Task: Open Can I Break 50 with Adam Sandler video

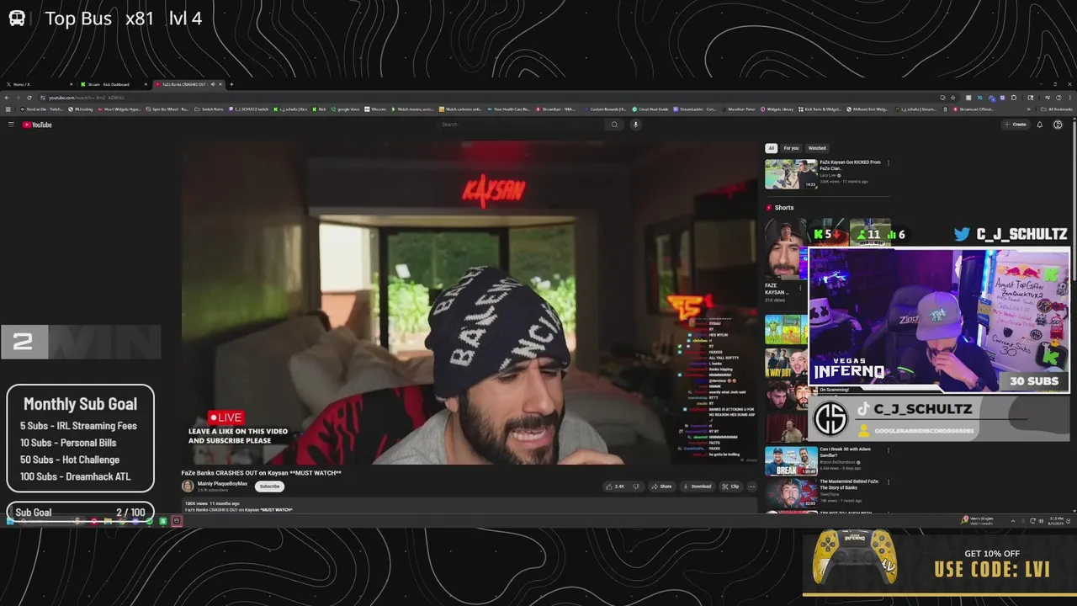Action: 791,461
